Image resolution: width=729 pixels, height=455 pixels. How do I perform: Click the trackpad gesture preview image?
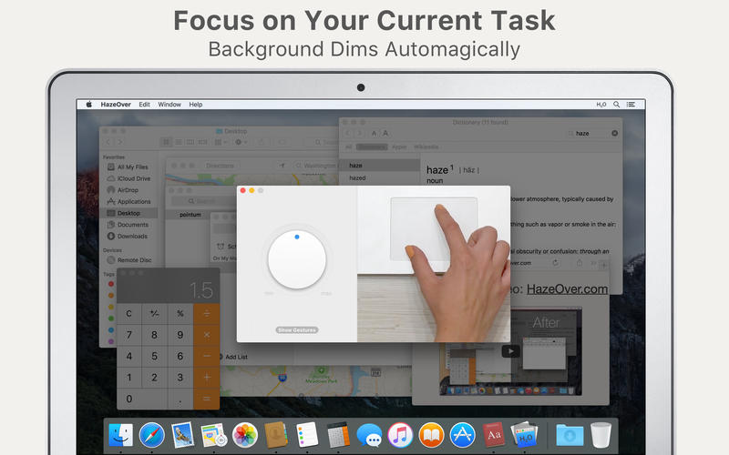click(434, 264)
